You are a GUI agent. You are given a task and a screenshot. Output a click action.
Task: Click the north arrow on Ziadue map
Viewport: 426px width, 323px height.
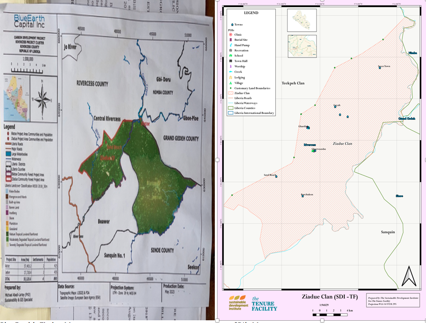point(409,276)
